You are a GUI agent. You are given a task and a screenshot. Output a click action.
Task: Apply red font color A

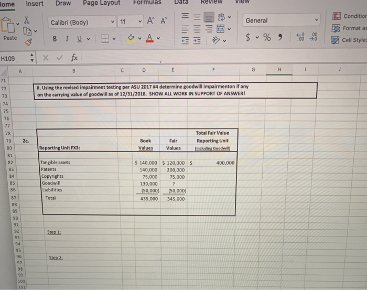(x=149, y=38)
